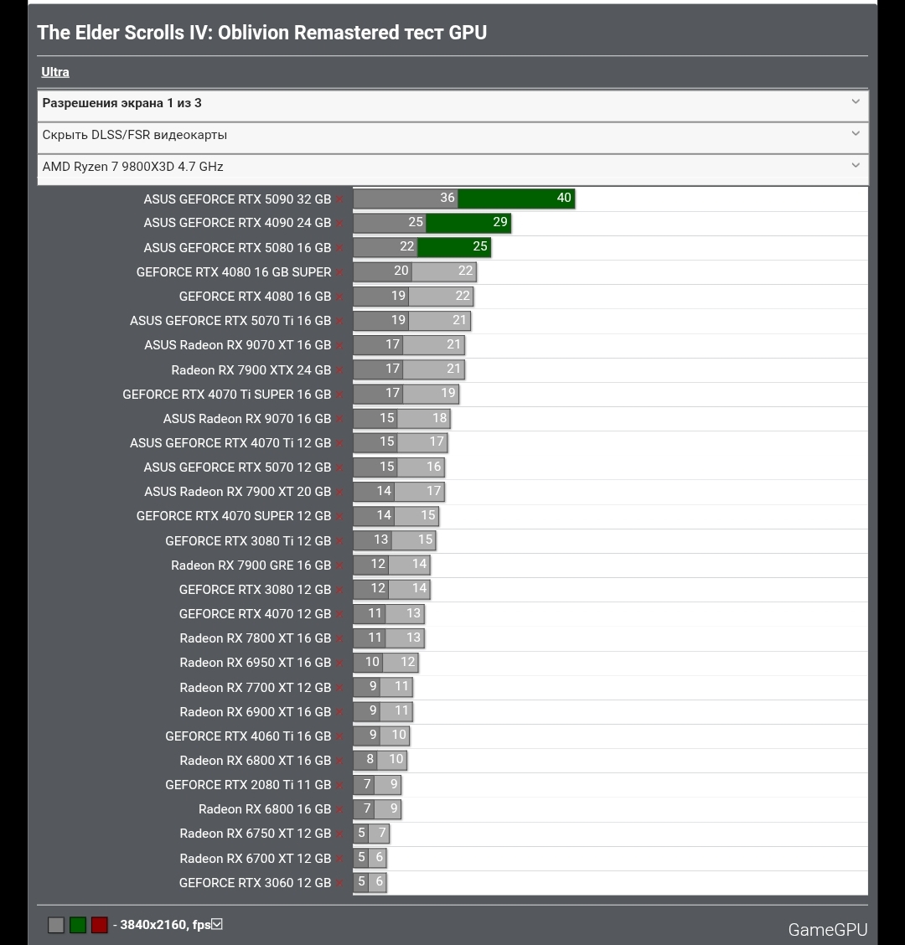Click the green 25 fps bar of RTX 5080
905x945 pixels.
coord(454,247)
